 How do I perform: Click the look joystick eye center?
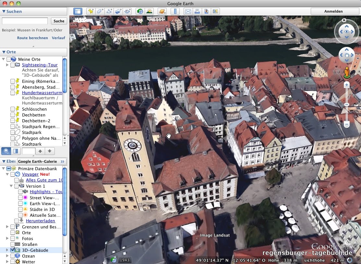click(347, 32)
